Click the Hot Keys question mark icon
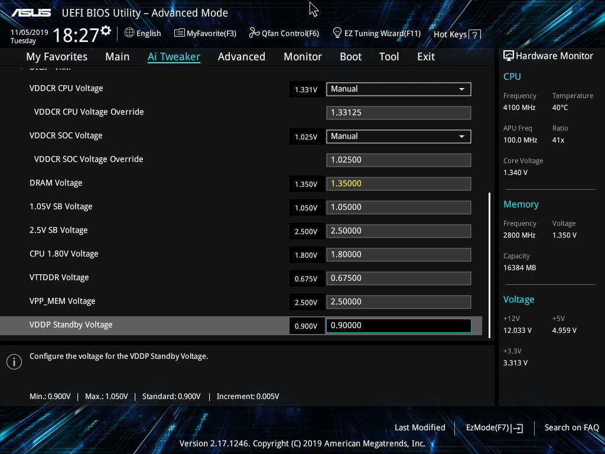This screenshot has height=454, width=605. point(475,35)
